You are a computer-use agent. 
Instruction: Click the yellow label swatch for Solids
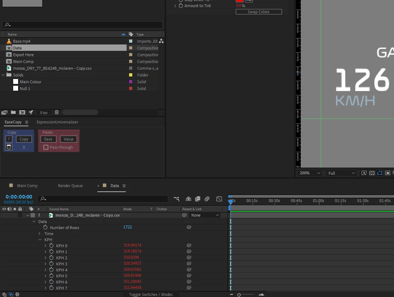tap(131, 75)
